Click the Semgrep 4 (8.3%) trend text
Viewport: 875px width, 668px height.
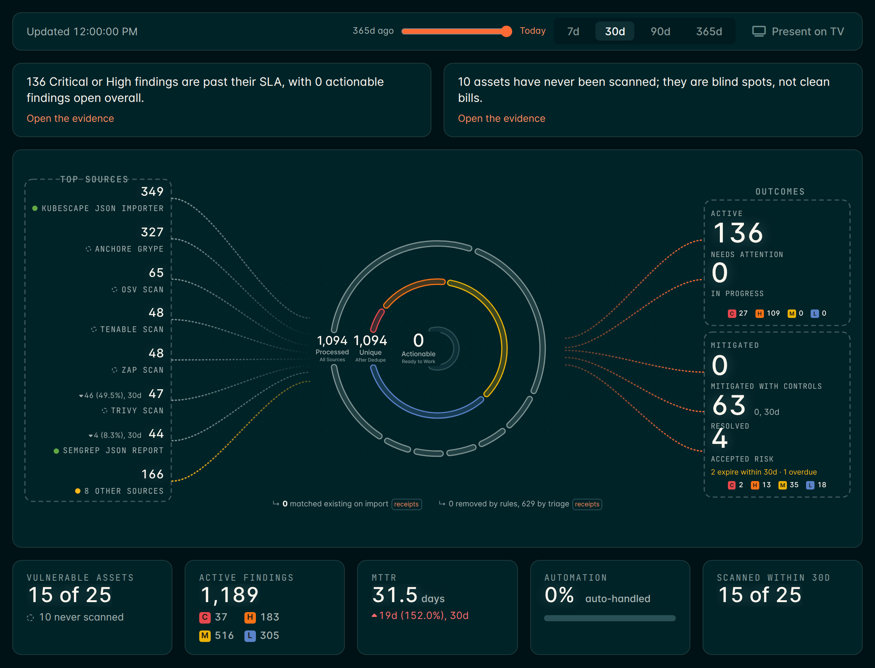point(115,435)
